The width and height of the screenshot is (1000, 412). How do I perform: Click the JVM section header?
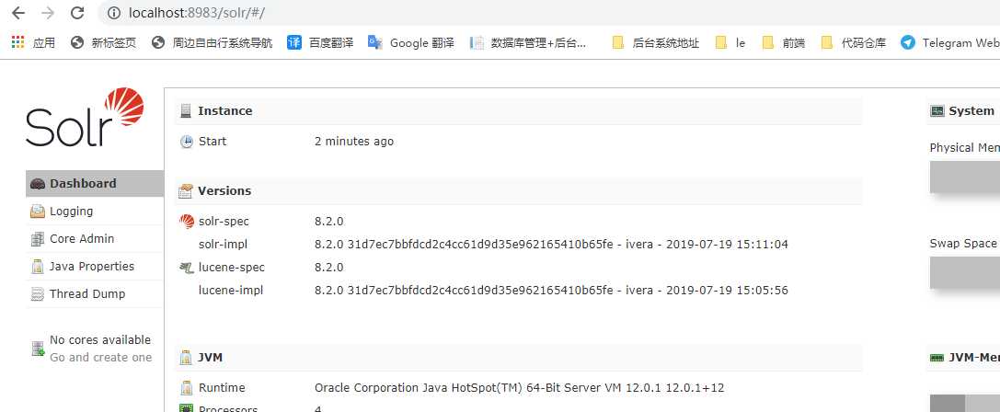pyautogui.click(x=518, y=357)
